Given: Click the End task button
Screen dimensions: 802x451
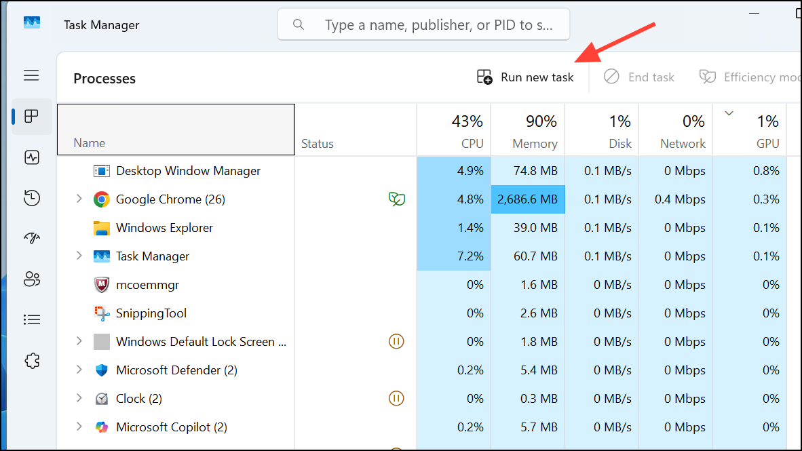Looking at the screenshot, I should pos(639,77).
